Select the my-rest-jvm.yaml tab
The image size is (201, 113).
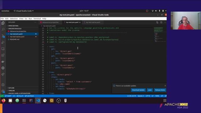[72, 22]
